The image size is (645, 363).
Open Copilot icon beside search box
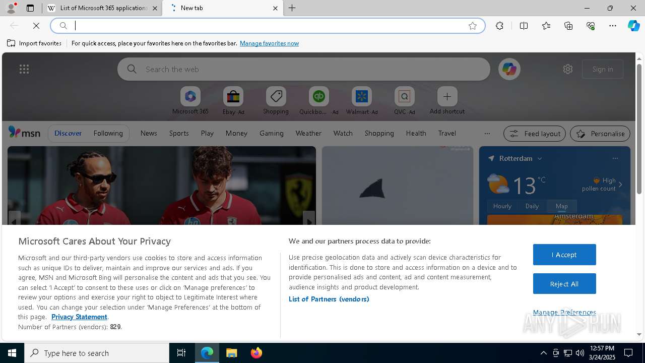[x=509, y=69]
